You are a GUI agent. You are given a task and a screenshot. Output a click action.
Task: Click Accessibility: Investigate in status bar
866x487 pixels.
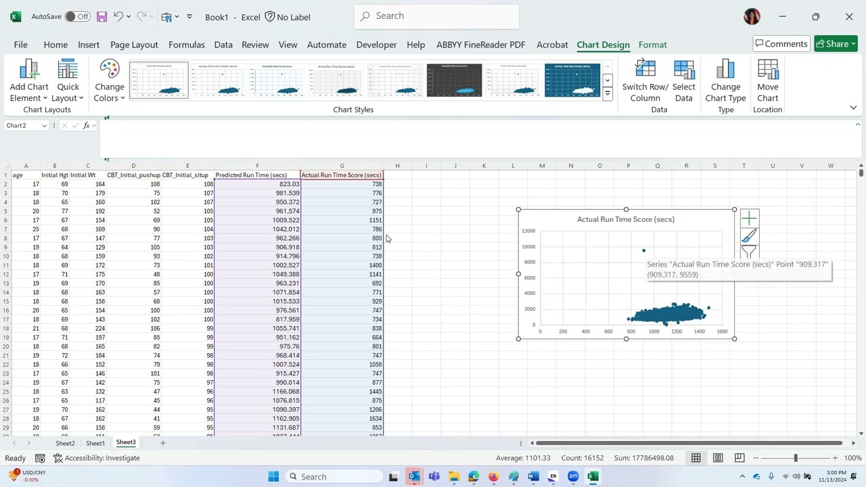point(96,458)
